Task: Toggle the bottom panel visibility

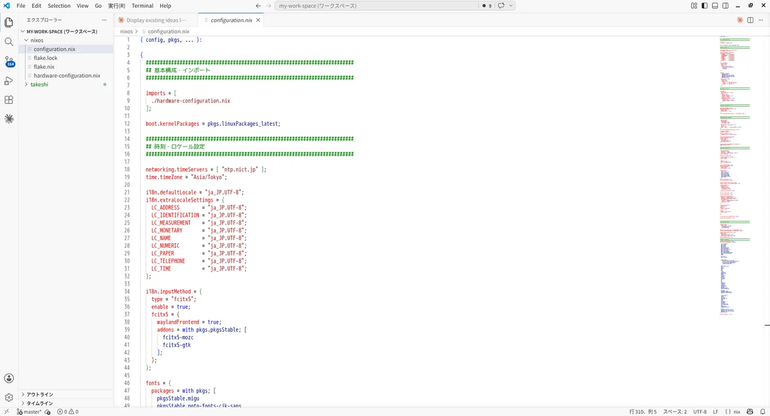Action: pos(715,6)
